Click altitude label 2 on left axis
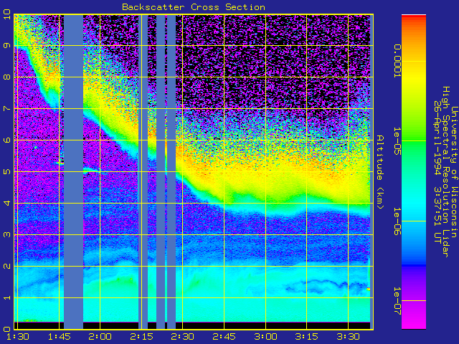This screenshot has height=344, width=459. coord(7,266)
